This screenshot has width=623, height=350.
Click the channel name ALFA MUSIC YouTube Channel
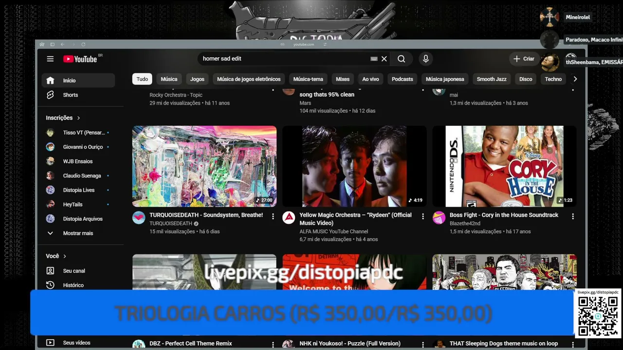tap(334, 231)
